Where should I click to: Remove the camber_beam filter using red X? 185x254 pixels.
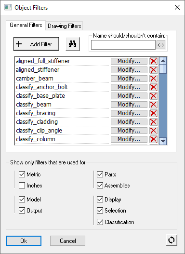pyautogui.click(x=153, y=79)
